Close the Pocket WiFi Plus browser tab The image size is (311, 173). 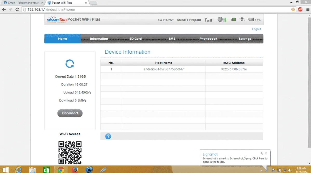86,3
